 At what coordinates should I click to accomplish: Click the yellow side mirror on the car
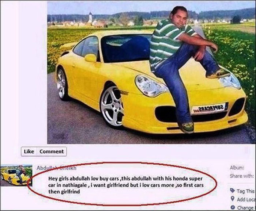[x=90, y=58]
